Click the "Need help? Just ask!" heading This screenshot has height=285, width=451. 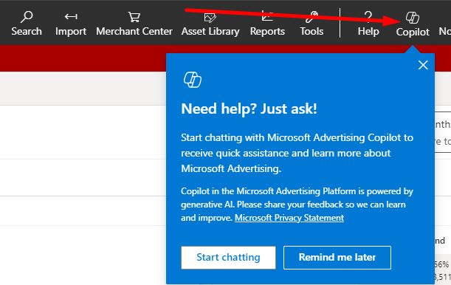coord(249,109)
